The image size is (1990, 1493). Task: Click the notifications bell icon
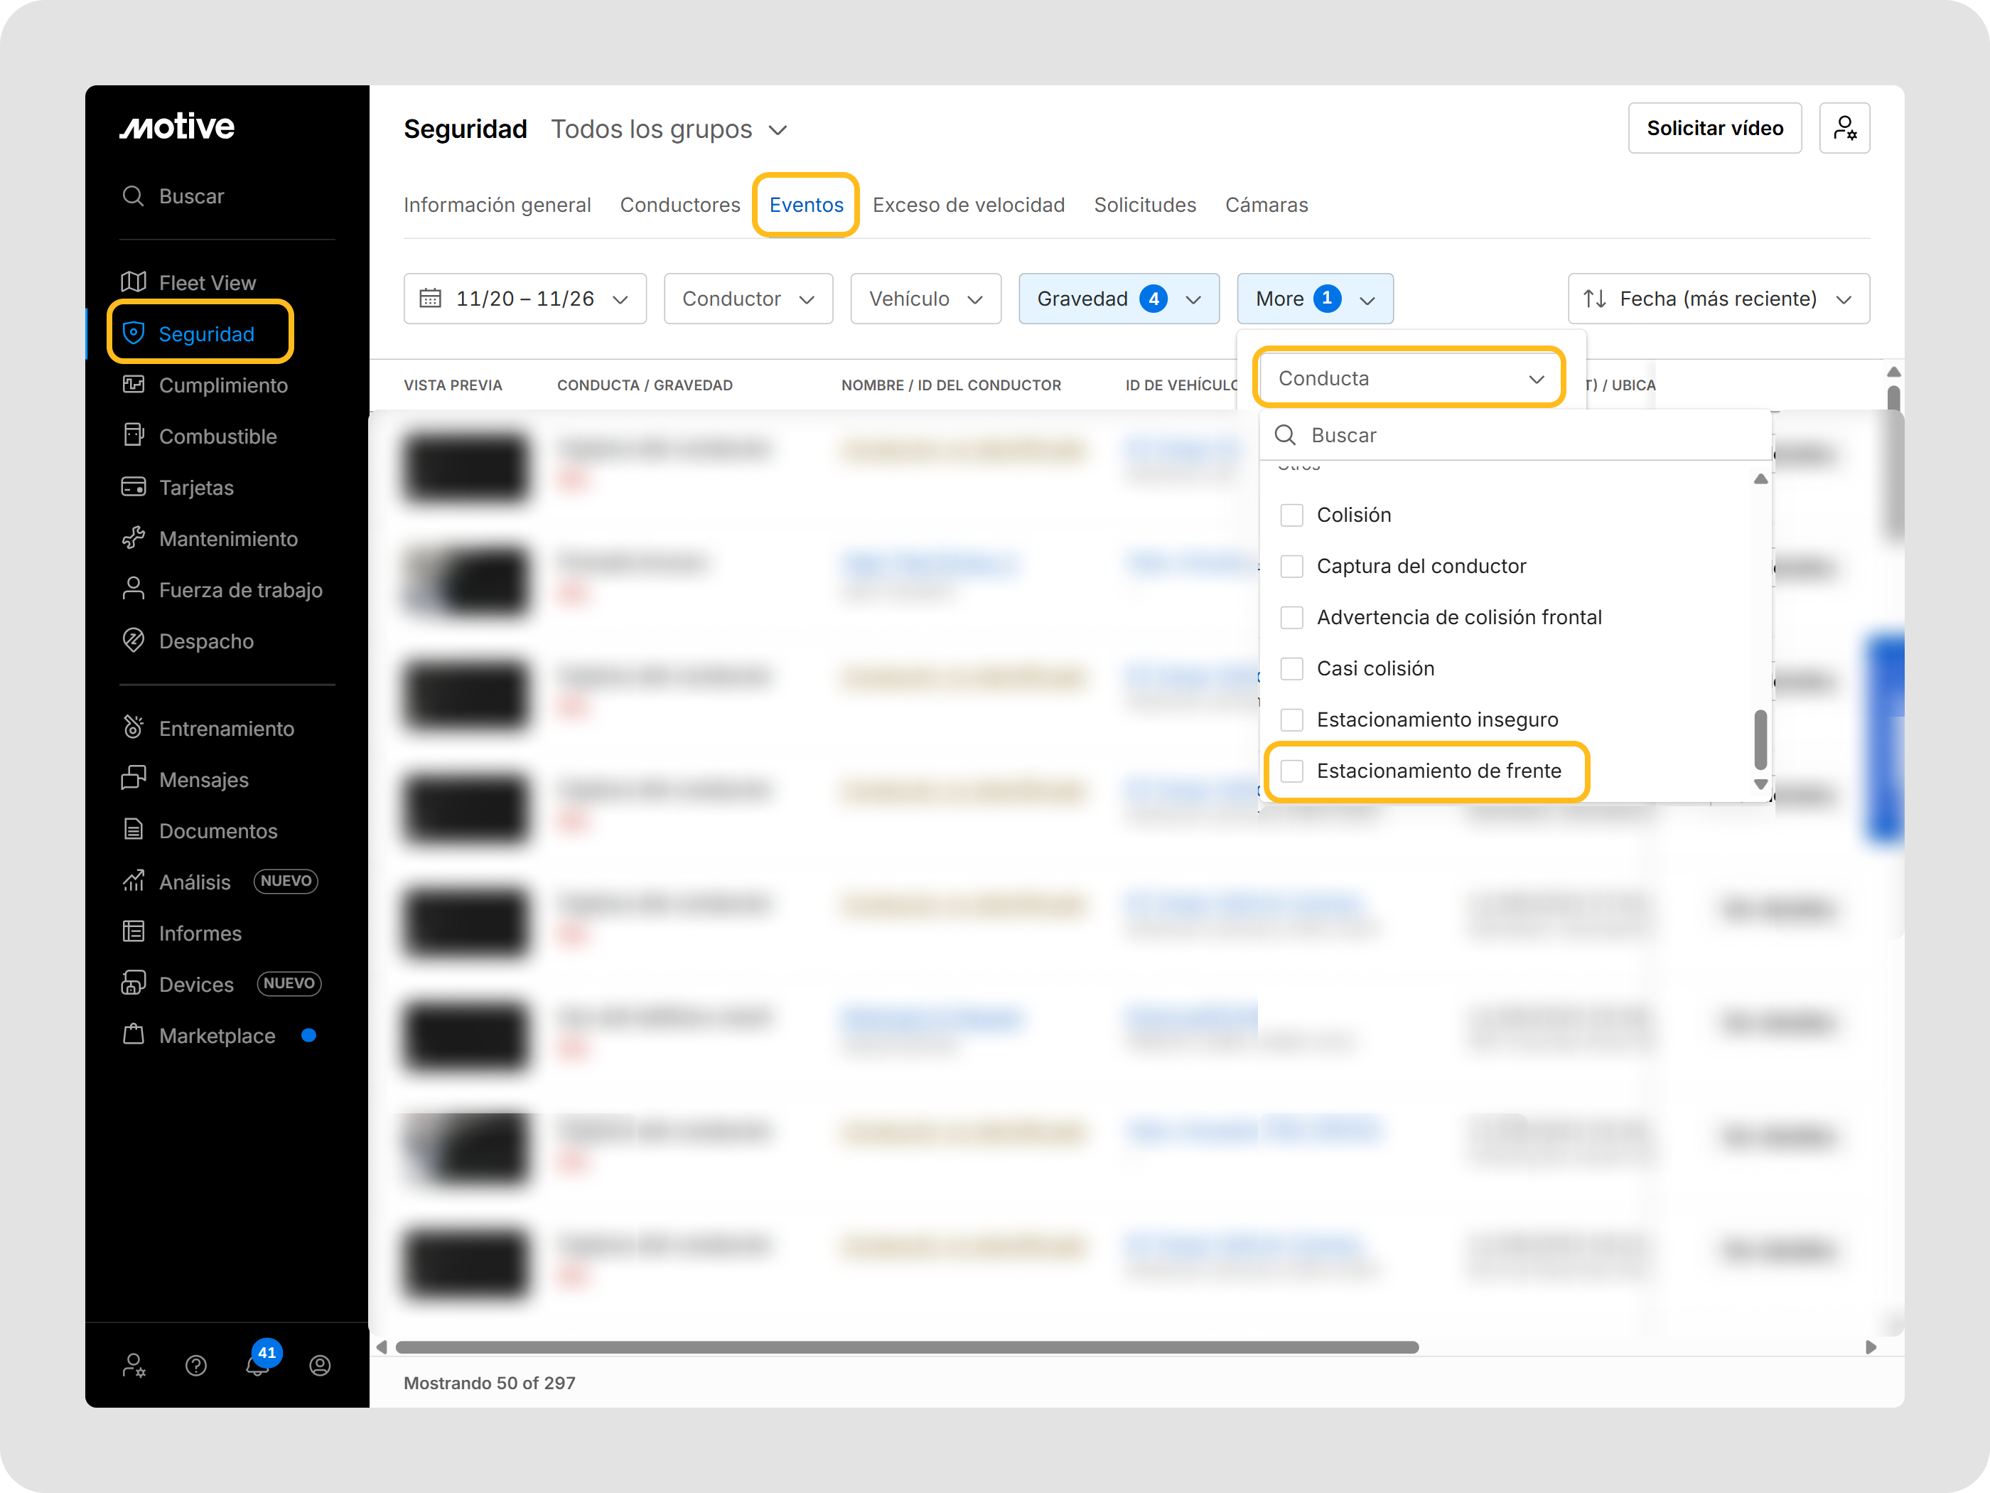(x=257, y=1366)
